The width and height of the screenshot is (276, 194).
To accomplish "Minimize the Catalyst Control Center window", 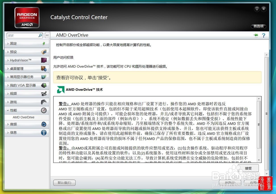I will coord(257,9).
